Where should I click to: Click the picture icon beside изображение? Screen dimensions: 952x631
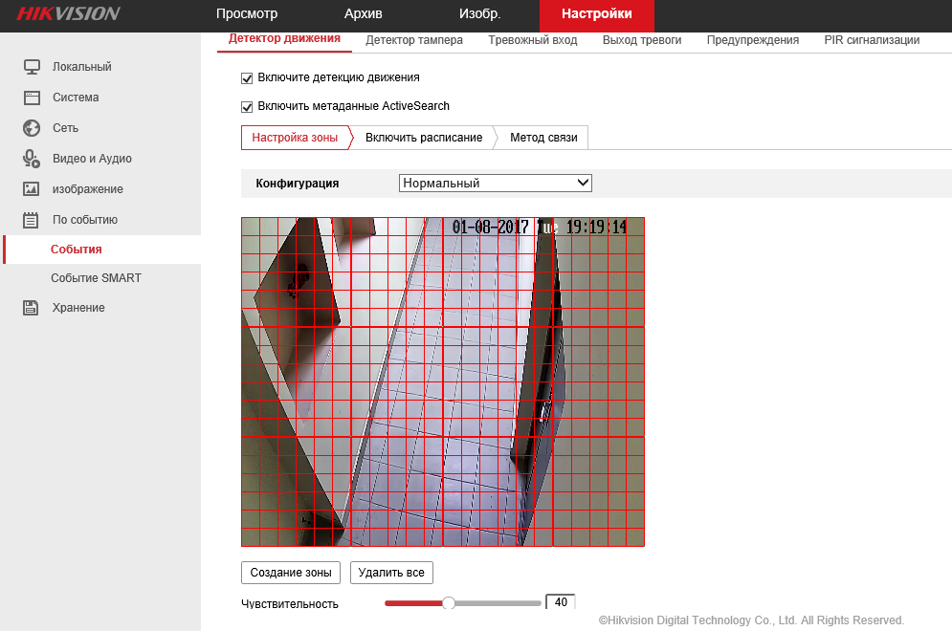coord(32,189)
